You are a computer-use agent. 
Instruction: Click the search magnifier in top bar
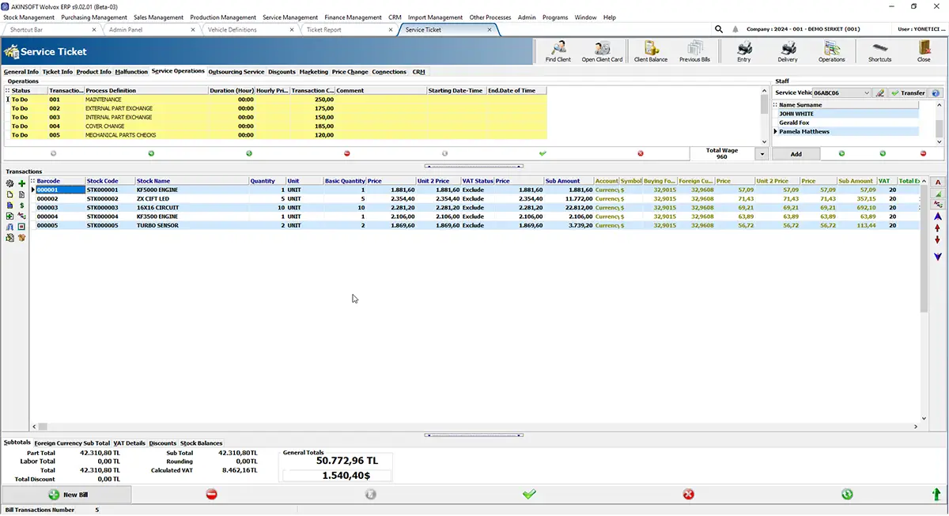719,29
